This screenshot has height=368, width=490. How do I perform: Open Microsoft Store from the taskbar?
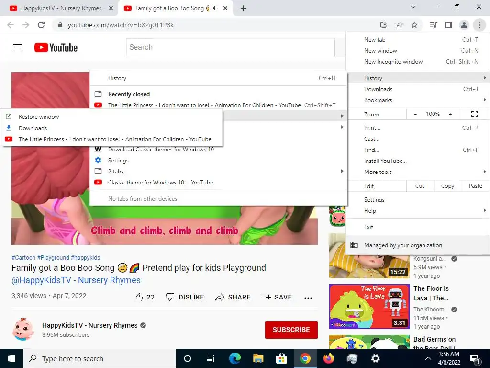[x=281, y=358]
